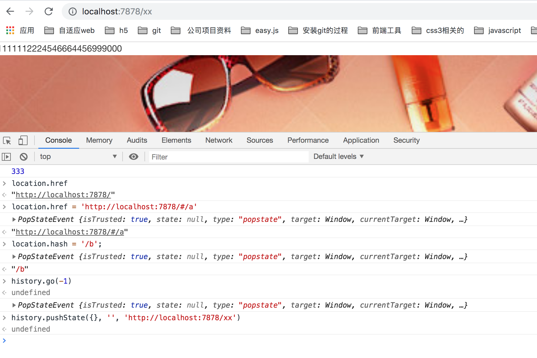Clear the console with the ban icon
The width and height of the screenshot is (537, 358).
tap(24, 157)
